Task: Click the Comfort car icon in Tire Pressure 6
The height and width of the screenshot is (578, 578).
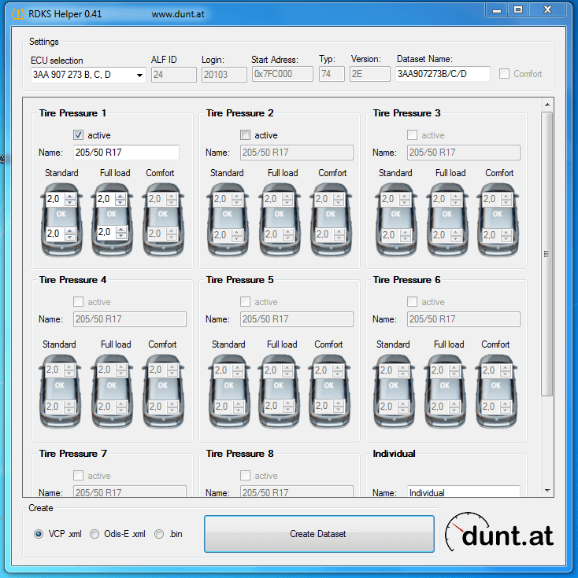Action: pos(496,391)
